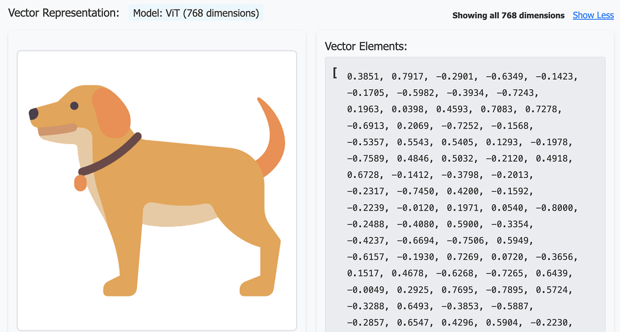Viewport: 620px width, 332px height.
Task: Click the Vector Elements heading
Action: click(x=366, y=47)
